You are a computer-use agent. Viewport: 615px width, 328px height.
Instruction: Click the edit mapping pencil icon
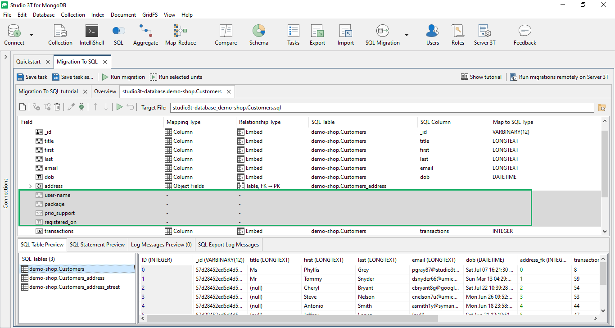coord(72,107)
